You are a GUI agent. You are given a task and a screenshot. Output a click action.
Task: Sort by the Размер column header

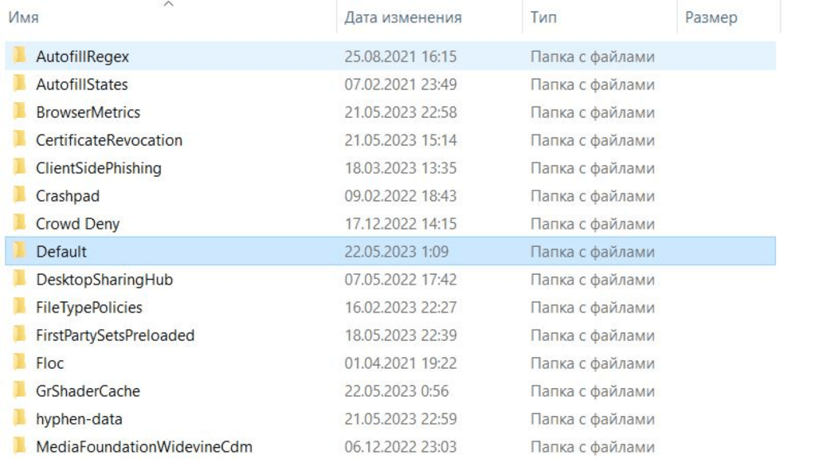click(711, 18)
